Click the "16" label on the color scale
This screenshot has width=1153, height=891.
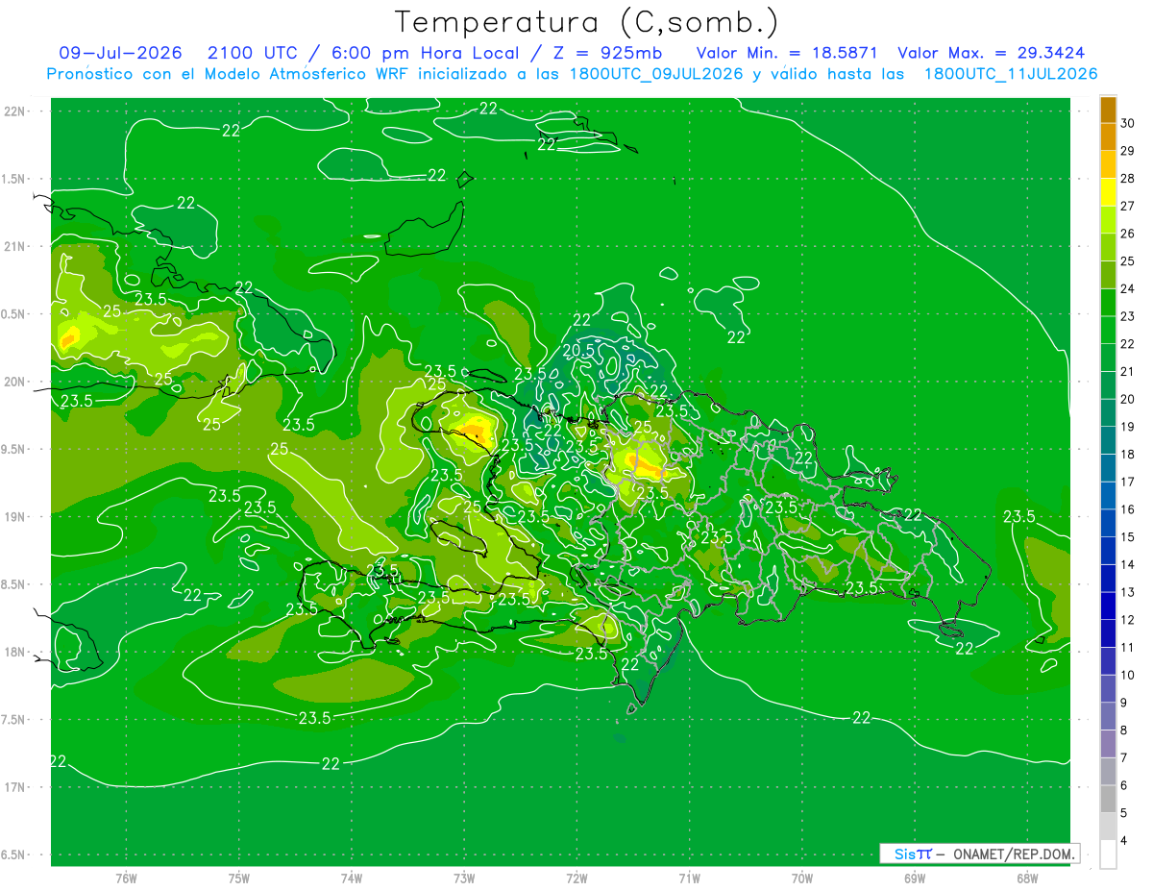click(1127, 509)
